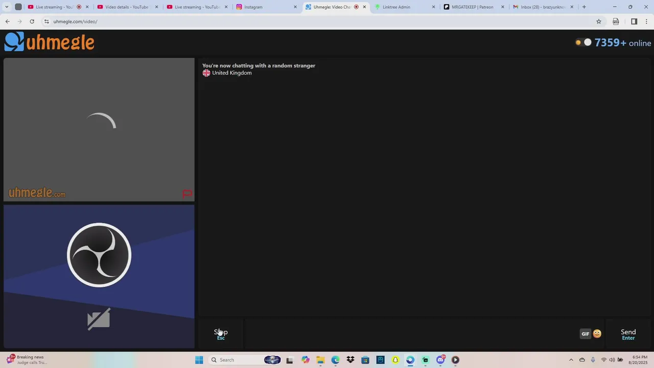This screenshot has width=654, height=368.
Task: Click the "7359+ online" counter
Action: coord(623,43)
